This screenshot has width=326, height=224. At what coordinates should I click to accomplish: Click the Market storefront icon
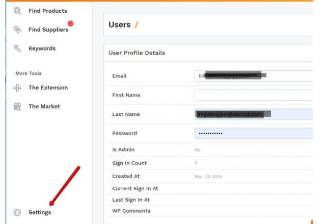coord(17,107)
